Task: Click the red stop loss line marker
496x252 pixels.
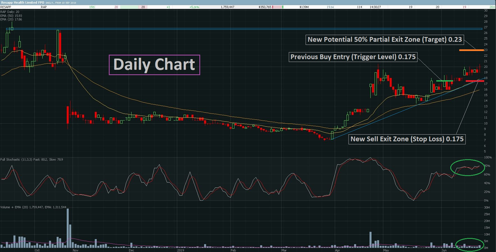Action: coord(475,81)
